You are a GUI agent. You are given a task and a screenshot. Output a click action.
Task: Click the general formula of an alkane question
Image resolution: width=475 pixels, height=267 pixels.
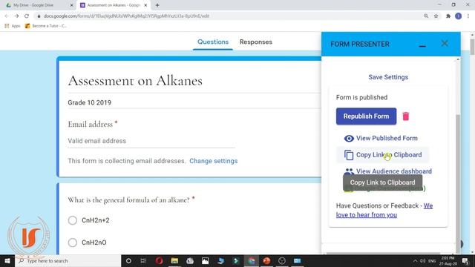[128, 200]
